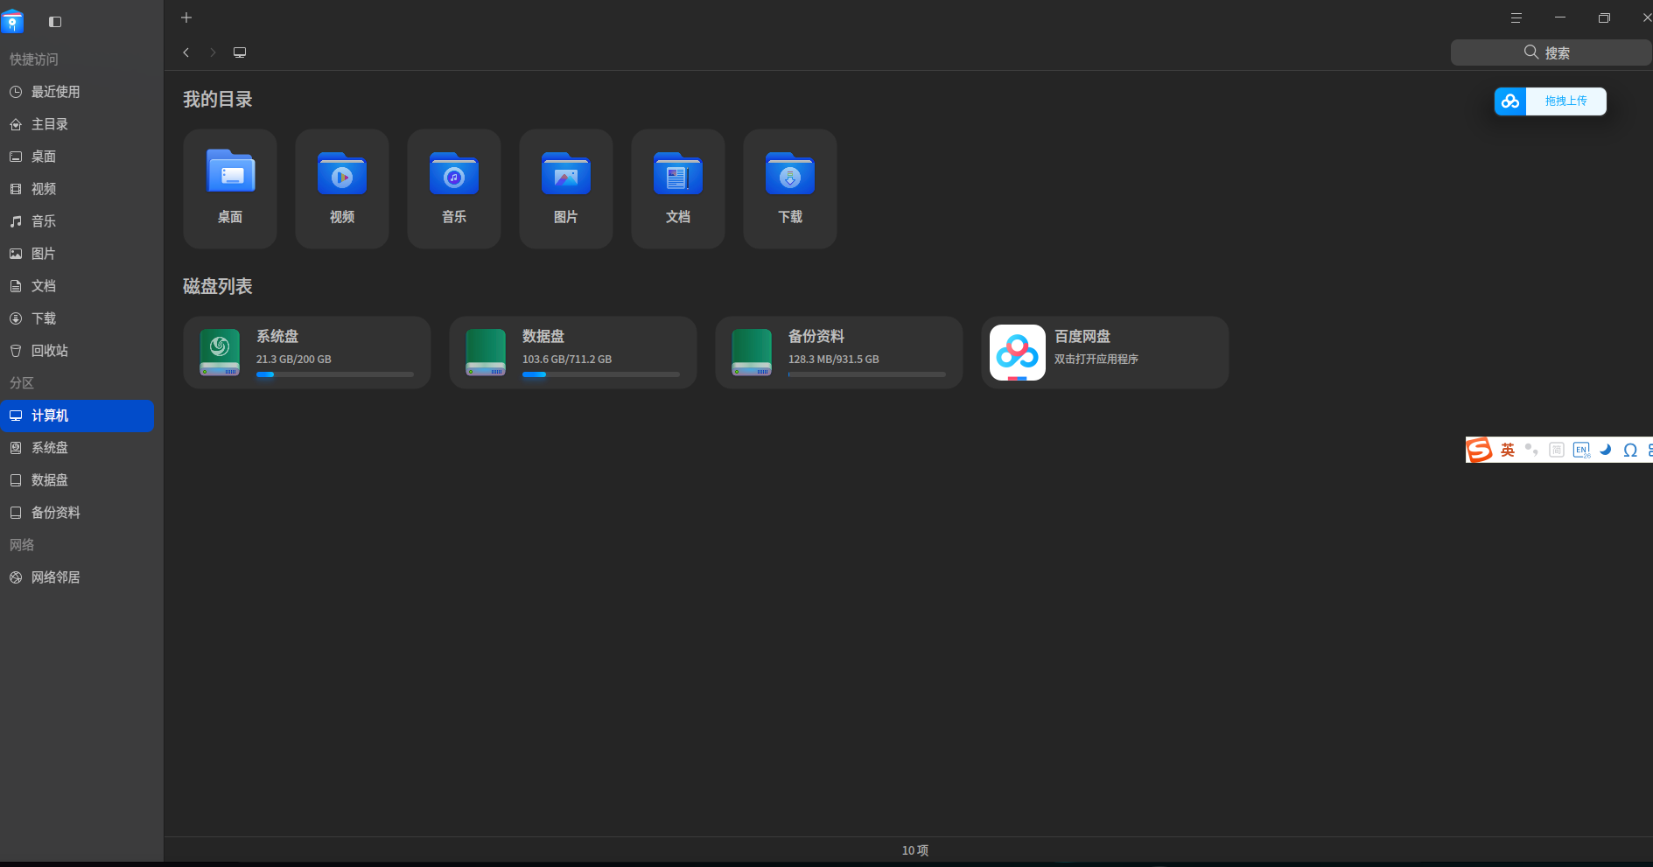This screenshot has height=867, width=1653.
Task: Click the file manager app icon
Action: 12,21
